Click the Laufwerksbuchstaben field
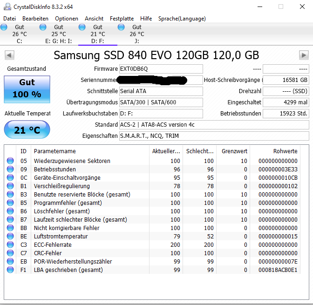The height and width of the screenshot is (305, 313). (x=161, y=114)
